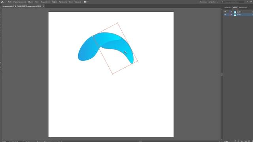
Task: Open the Объект menu
Action: point(30,2)
